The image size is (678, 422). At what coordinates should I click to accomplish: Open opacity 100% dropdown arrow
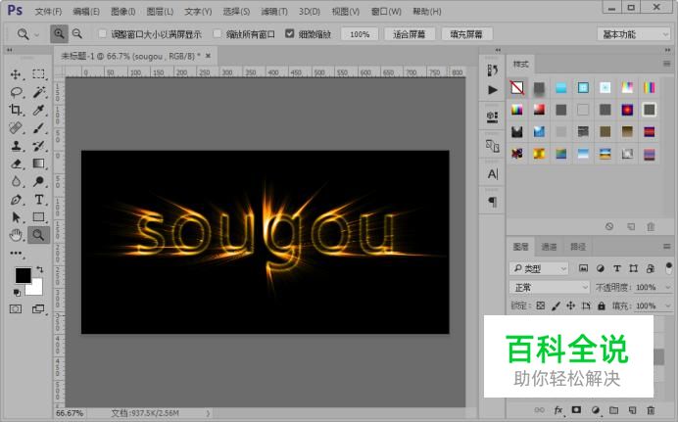[x=668, y=287]
